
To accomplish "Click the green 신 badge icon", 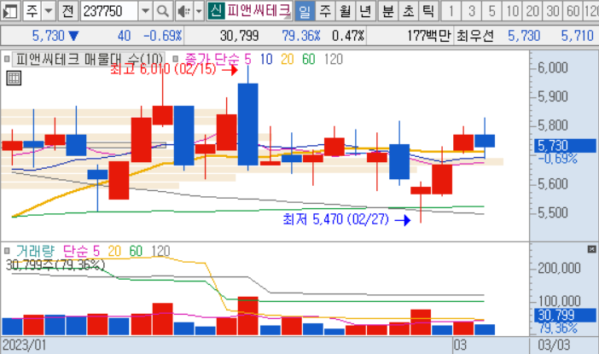I will (x=216, y=11).
